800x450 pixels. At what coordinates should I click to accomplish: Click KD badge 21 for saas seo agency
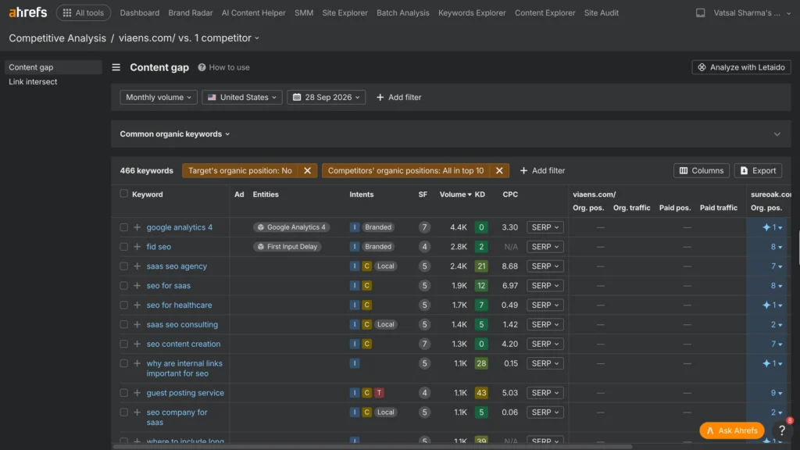pos(480,266)
